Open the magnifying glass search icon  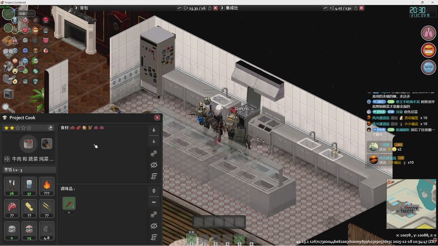(8, 108)
